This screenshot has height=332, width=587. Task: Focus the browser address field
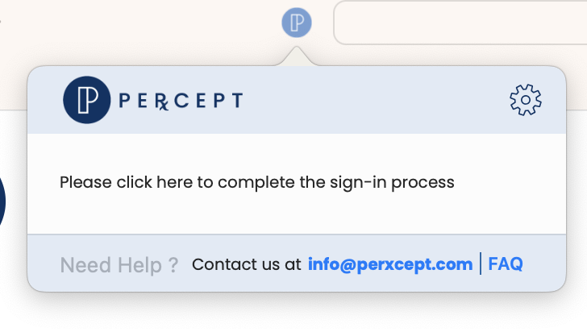point(460,23)
